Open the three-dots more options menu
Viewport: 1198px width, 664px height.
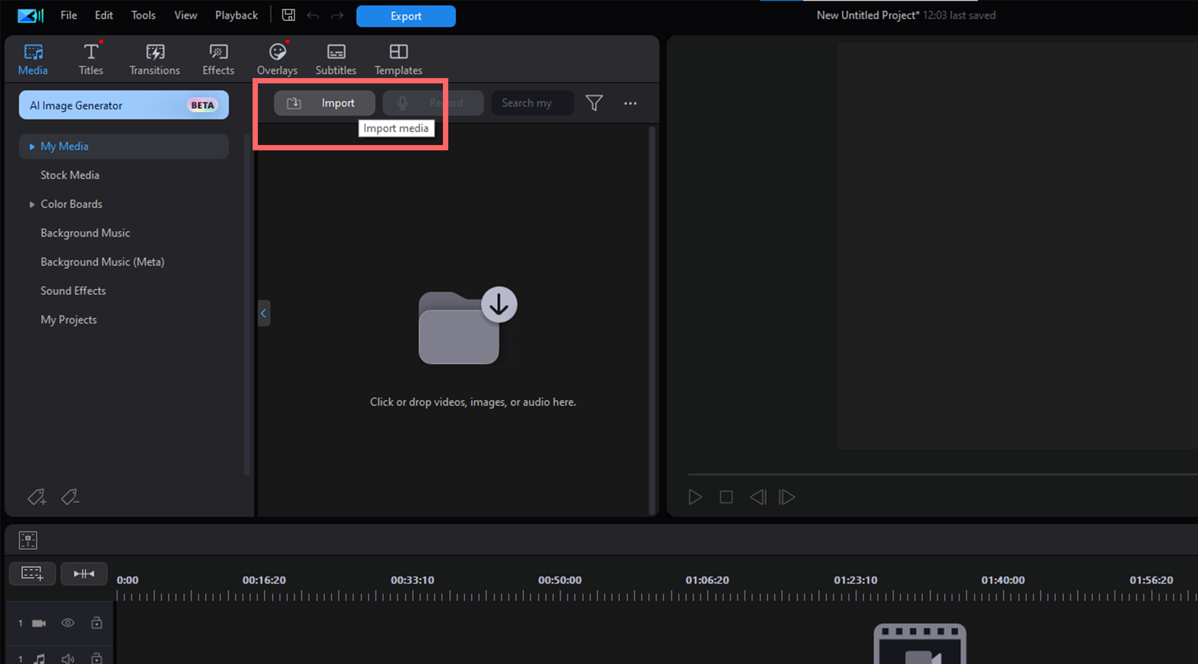[x=630, y=104]
